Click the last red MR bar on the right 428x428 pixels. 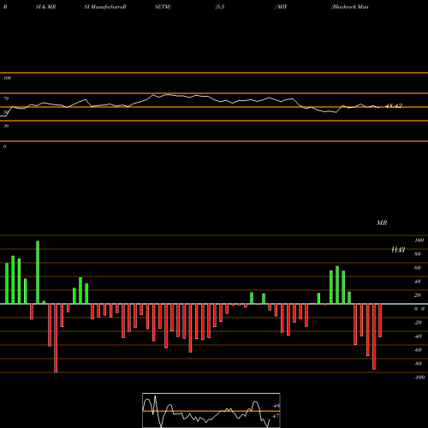(380, 320)
